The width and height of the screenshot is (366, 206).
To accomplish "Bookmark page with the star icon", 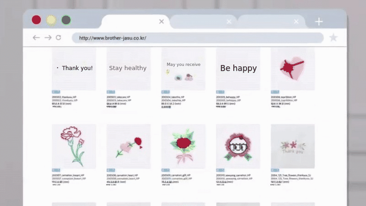I will tap(334, 38).
